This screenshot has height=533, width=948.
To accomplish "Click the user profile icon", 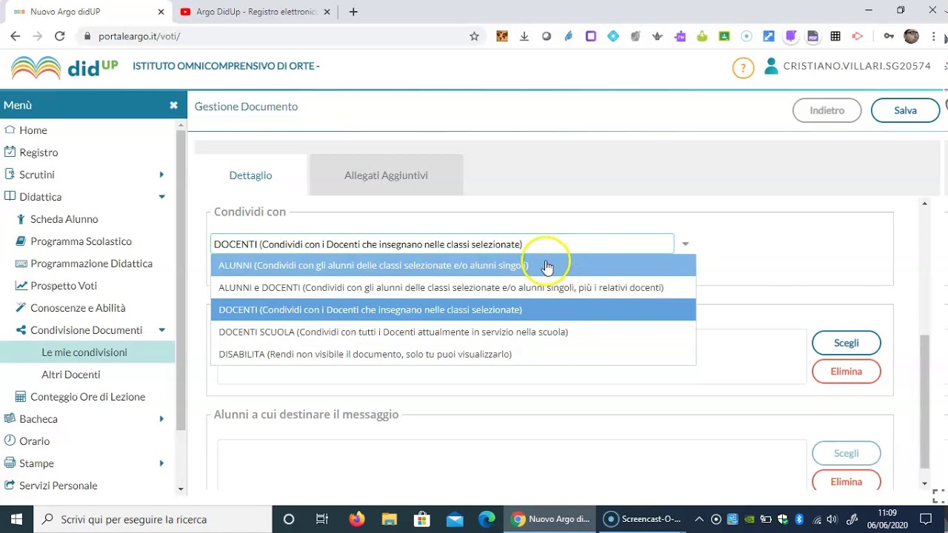I will coord(771,66).
